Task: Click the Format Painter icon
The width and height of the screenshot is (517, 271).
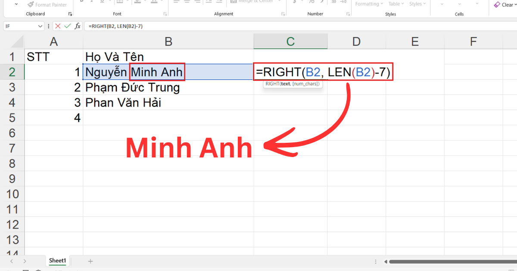Action: (x=30, y=5)
